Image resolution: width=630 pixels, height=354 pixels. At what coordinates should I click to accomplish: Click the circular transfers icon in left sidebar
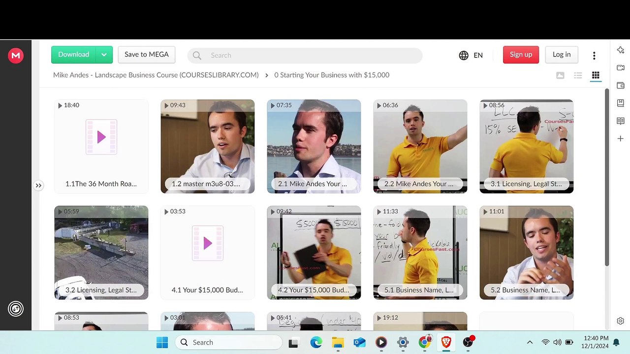[16, 309]
